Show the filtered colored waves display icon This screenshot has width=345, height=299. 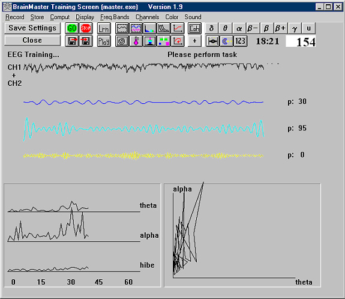click(136, 28)
